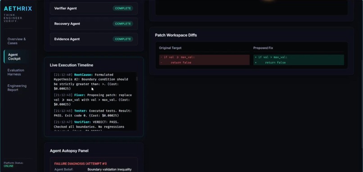The width and height of the screenshot is (363, 172).
Task: Click the [21:12:40] timestamp
Action: (63, 75)
